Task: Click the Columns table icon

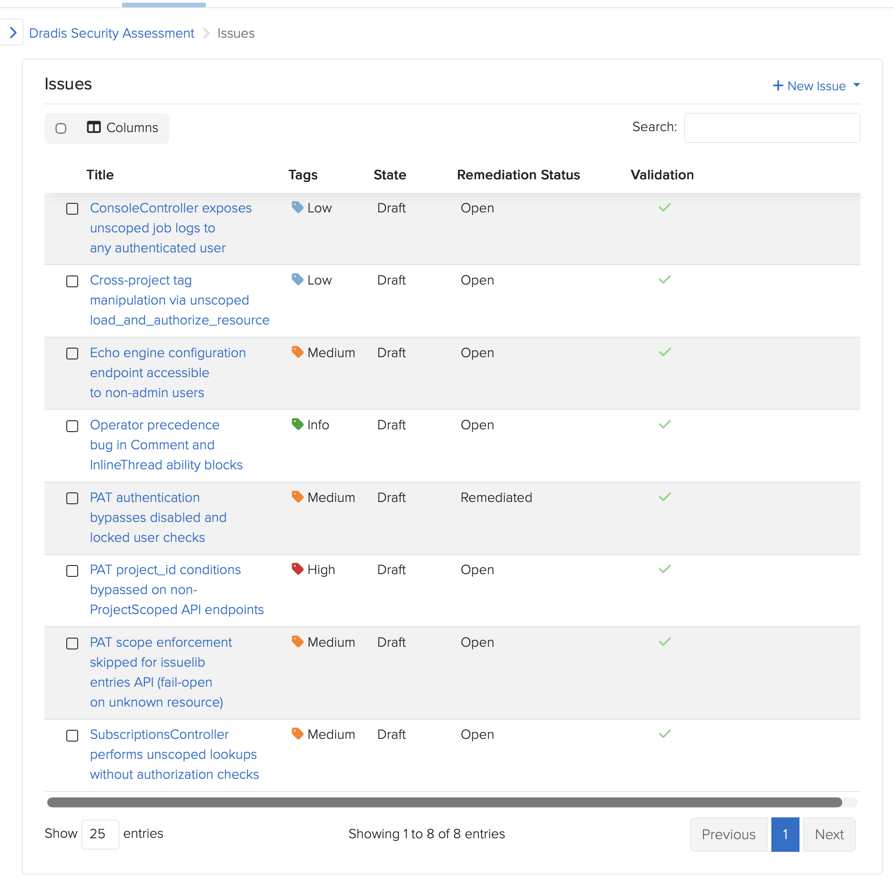Action: coord(94,127)
